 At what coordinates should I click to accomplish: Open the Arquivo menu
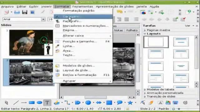click(7, 7)
